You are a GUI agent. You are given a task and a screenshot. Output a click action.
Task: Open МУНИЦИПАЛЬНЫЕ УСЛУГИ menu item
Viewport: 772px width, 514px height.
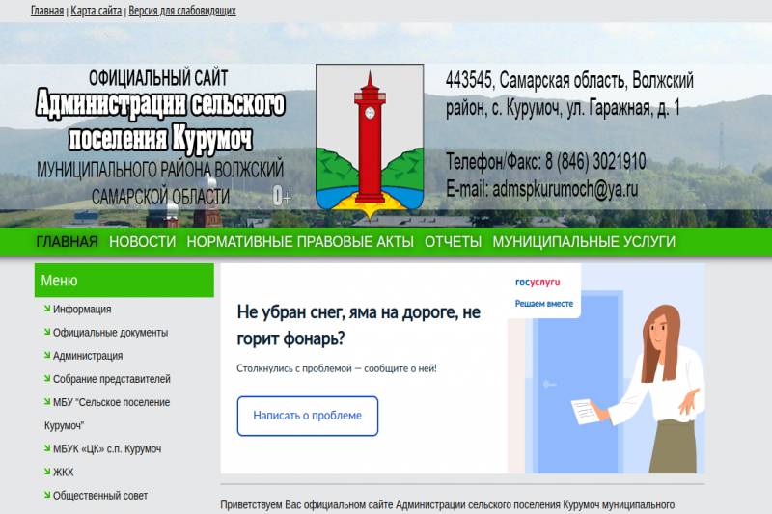584,242
